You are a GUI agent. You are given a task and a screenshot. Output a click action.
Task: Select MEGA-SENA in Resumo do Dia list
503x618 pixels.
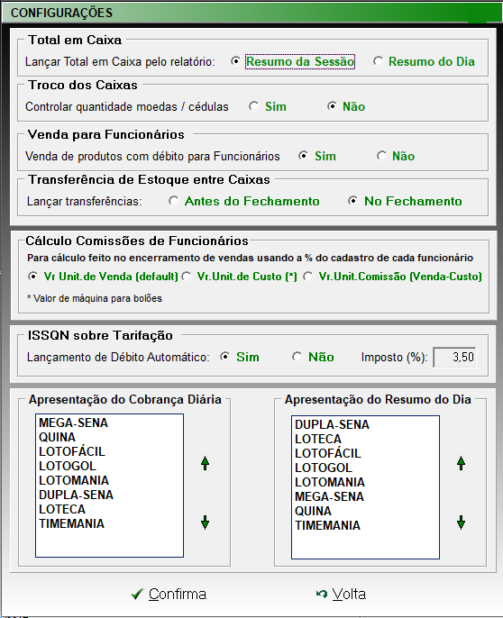(365, 496)
